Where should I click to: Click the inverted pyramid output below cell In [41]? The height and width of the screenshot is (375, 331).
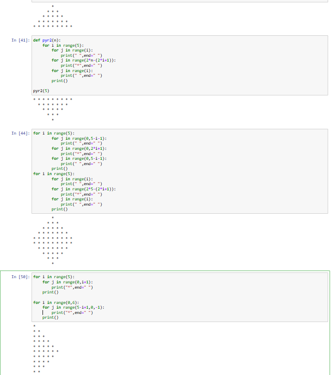pos(53,110)
